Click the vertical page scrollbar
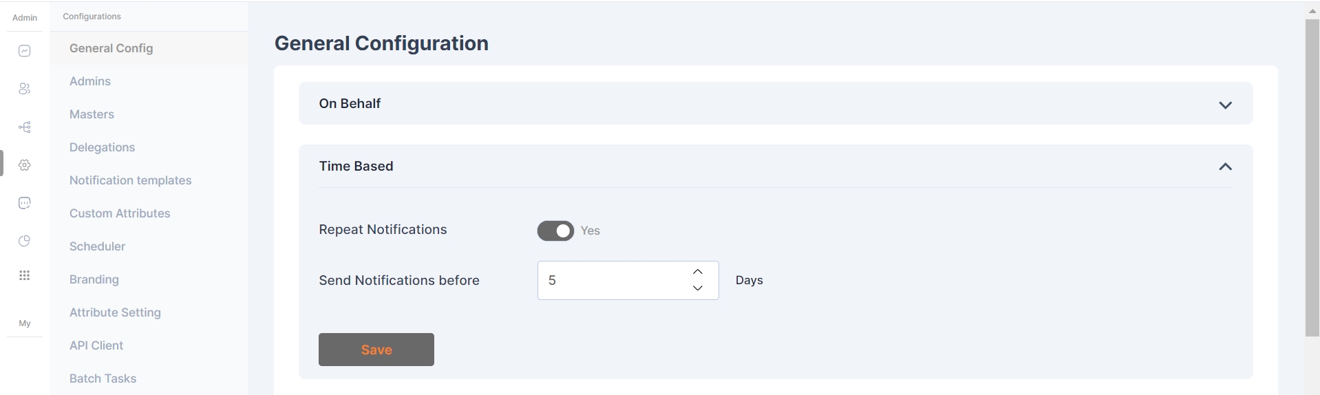 coord(1312,179)
